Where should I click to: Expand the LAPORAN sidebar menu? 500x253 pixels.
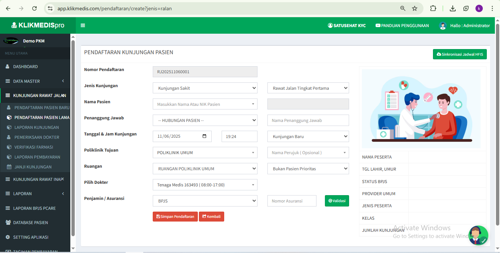[35, 194]
